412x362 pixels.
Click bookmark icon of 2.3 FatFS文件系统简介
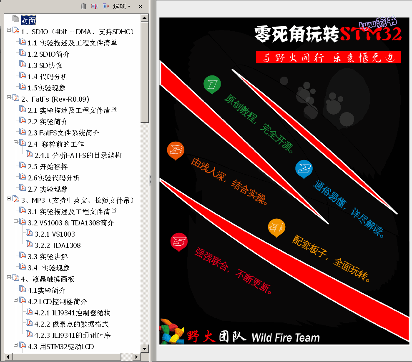point(23,132)
